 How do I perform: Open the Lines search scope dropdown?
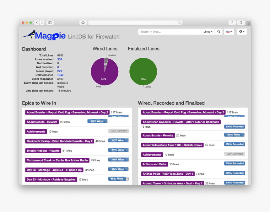coord(208,32)
